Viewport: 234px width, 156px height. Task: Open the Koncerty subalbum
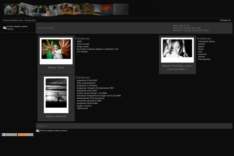coord(202,54)
